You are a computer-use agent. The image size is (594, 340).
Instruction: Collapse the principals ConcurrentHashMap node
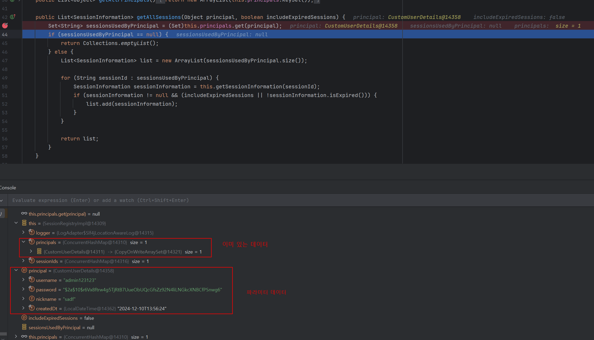[x=23, y=242]
